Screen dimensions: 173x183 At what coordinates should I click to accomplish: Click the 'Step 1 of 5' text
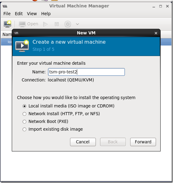43,49
